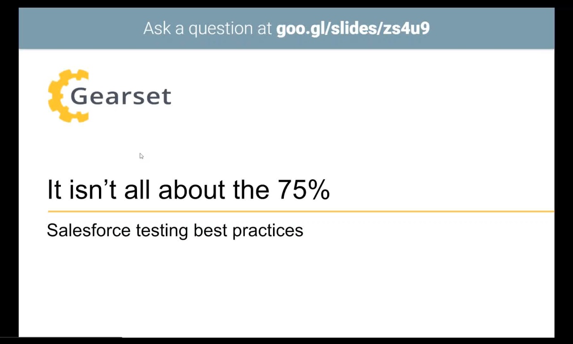Click the 'Ask a question at' text
This screenshot has width=573, height=344.
[x=207, y=28]
